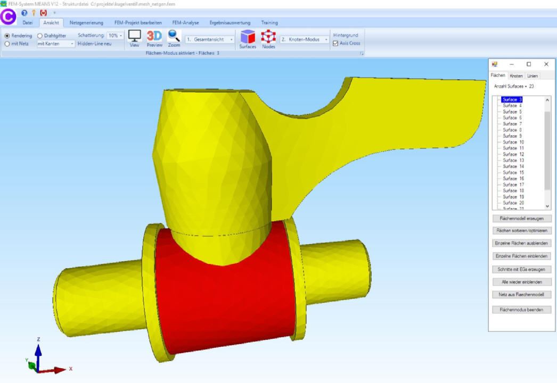Open the Knoten-Modus dropdown
The height and width of the screenshot is (383, 557).
pos(305,39)
